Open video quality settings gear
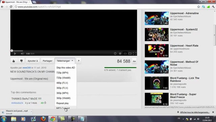The height and width of the screenshot is (122, 216). click(115, 54)
